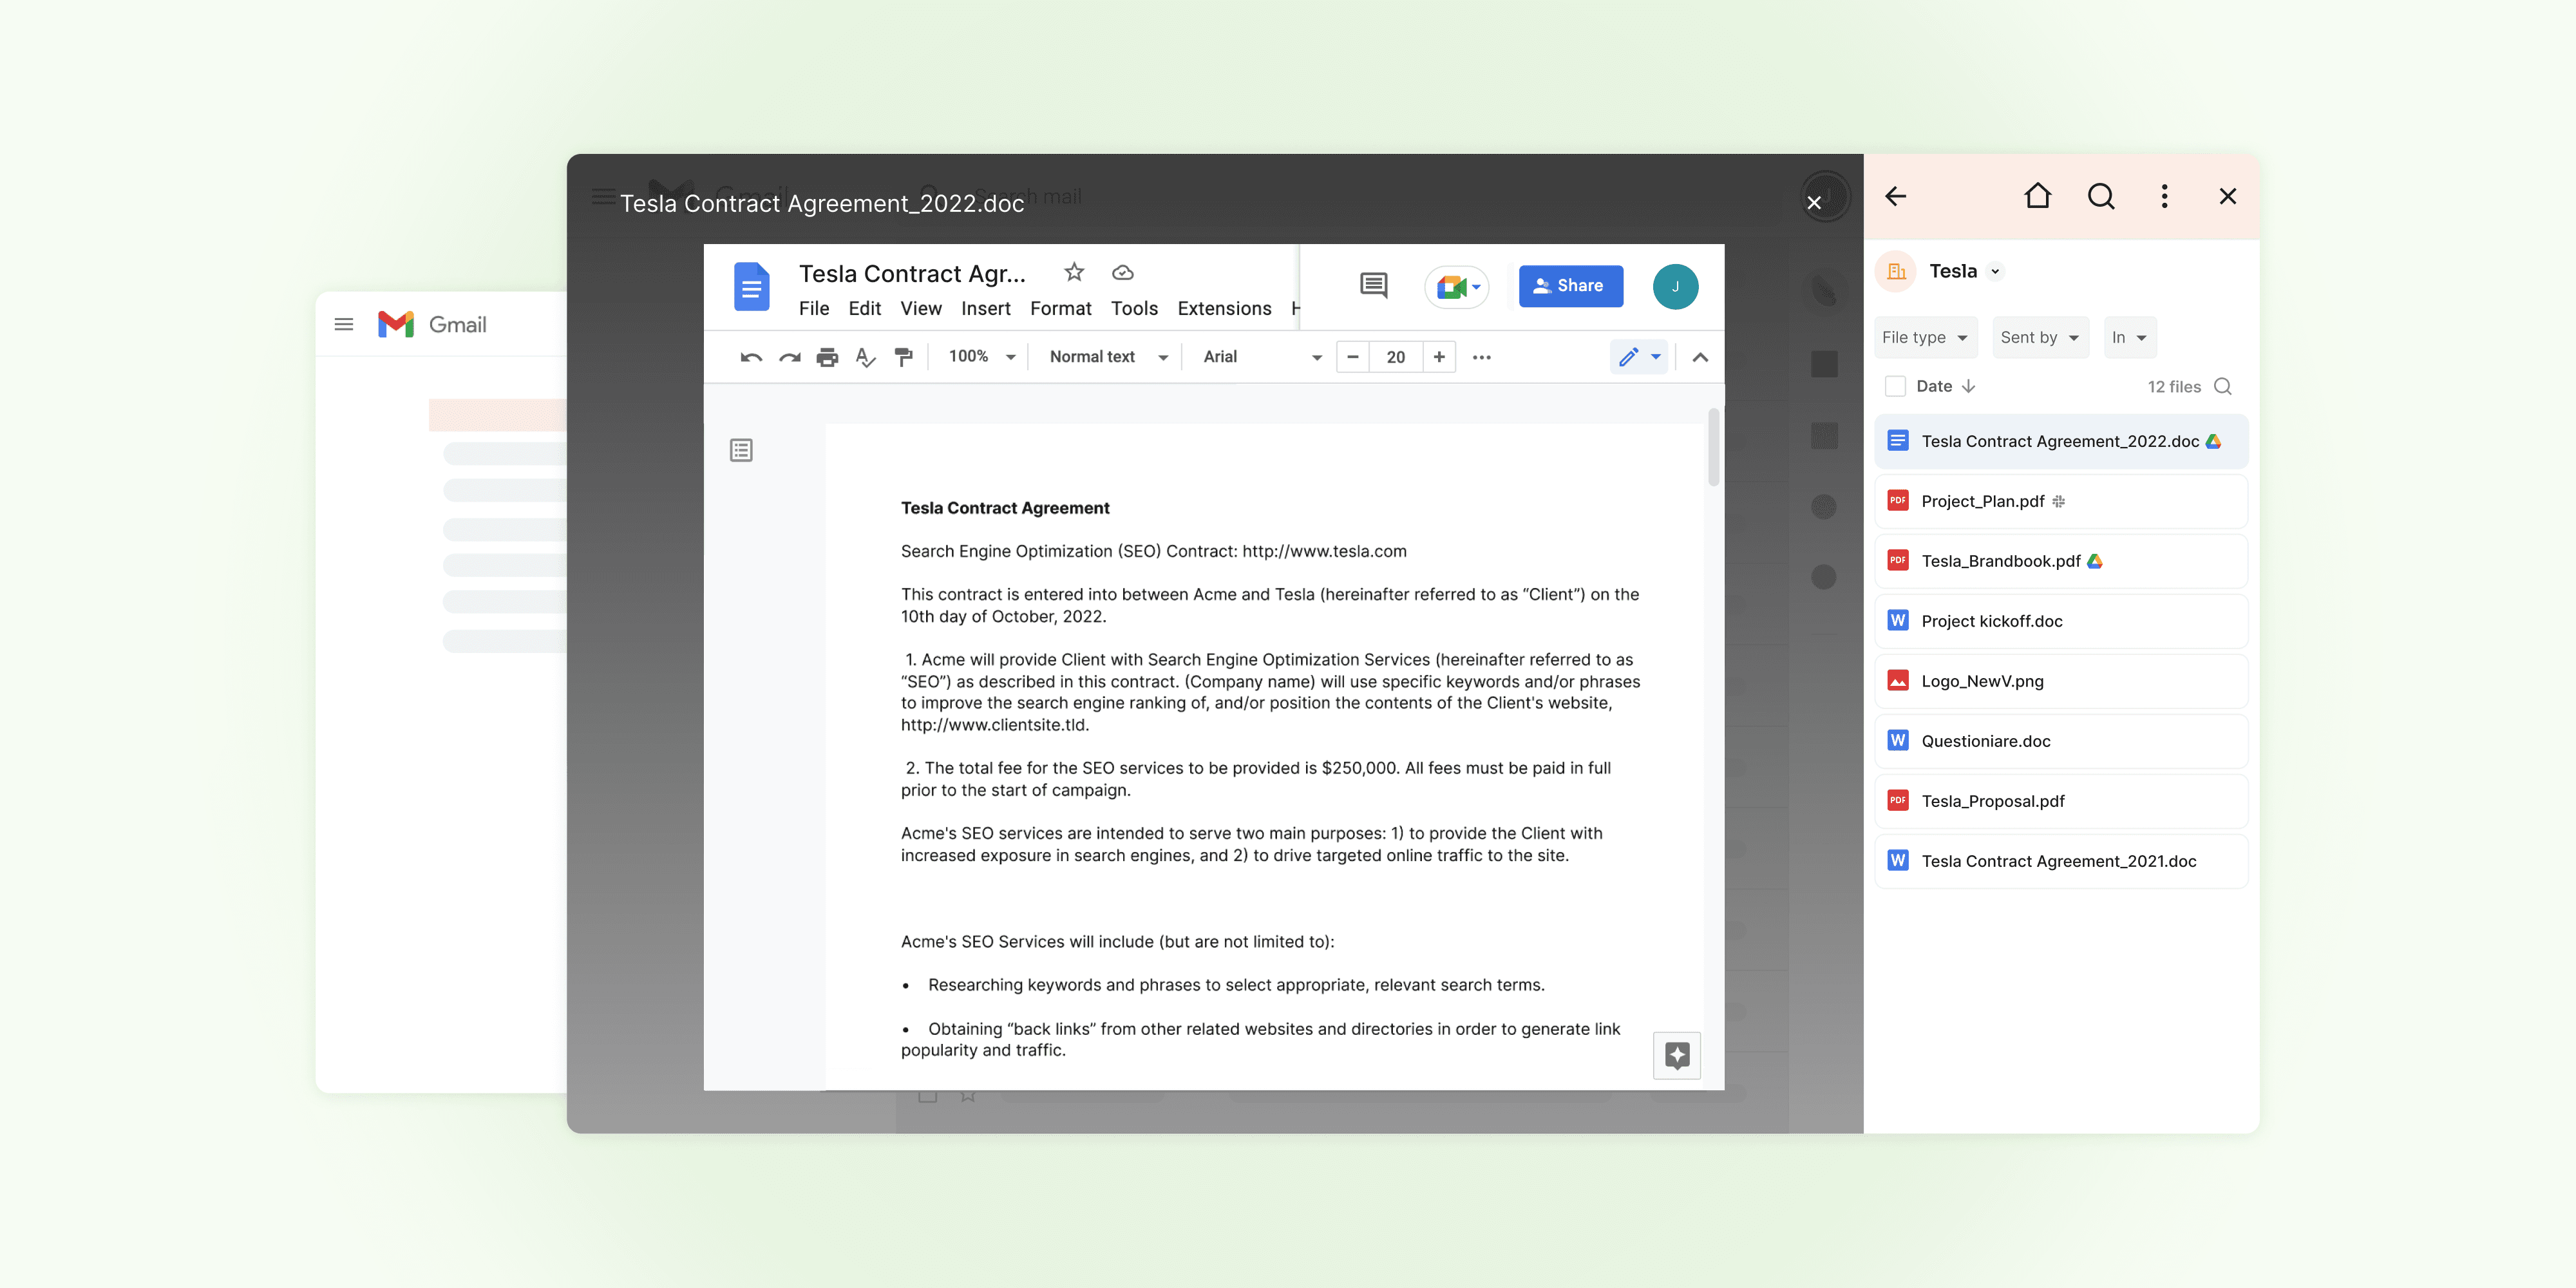Show the document outline icon
The image size is (2576, 1288).
[741, 451]
